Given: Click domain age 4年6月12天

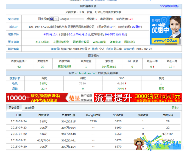Looking at the screenshot, I should click(51, 34).
